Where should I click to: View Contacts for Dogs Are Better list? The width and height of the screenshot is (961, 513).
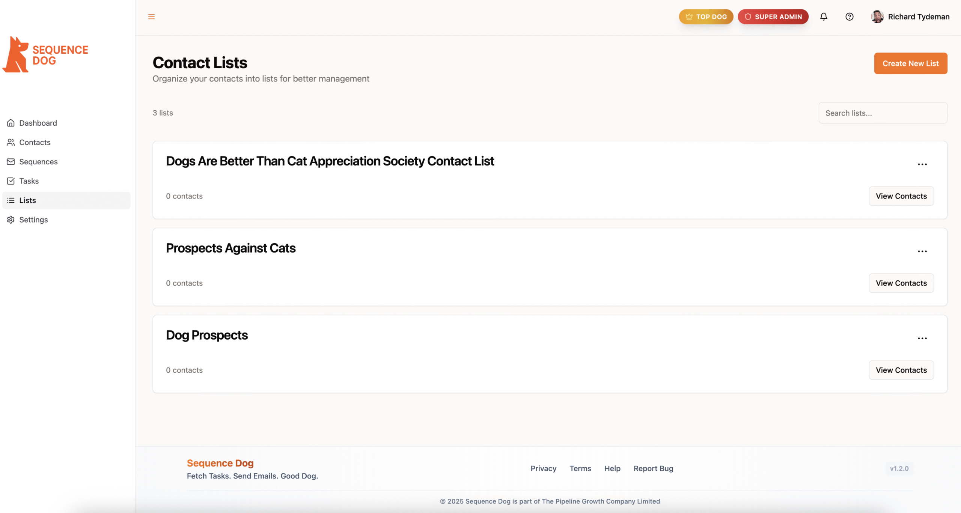pyautogui.click(x=901, y=196)
